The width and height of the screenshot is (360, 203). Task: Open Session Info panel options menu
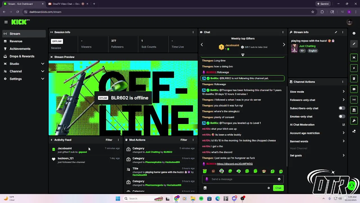(193, 32)
